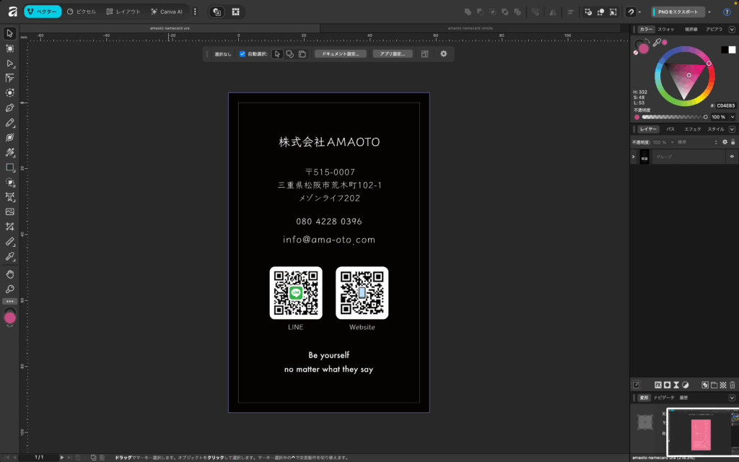Switch to the ピクセル workspace tab
The width and height of the screenshot is (739, 462).
(81, 12)
